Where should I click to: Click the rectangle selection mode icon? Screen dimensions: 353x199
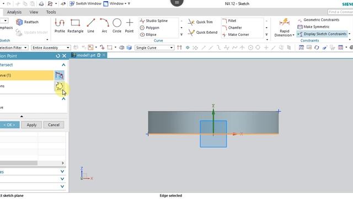pos(110,48)
